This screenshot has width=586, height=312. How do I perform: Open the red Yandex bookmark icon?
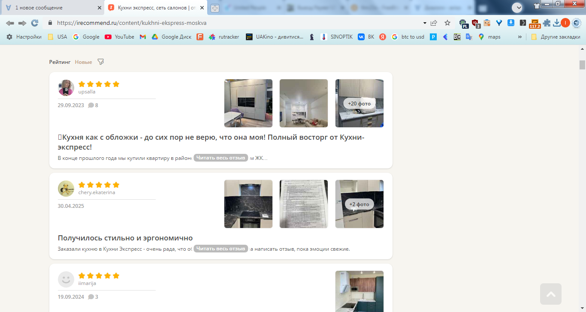coord(383,37)
